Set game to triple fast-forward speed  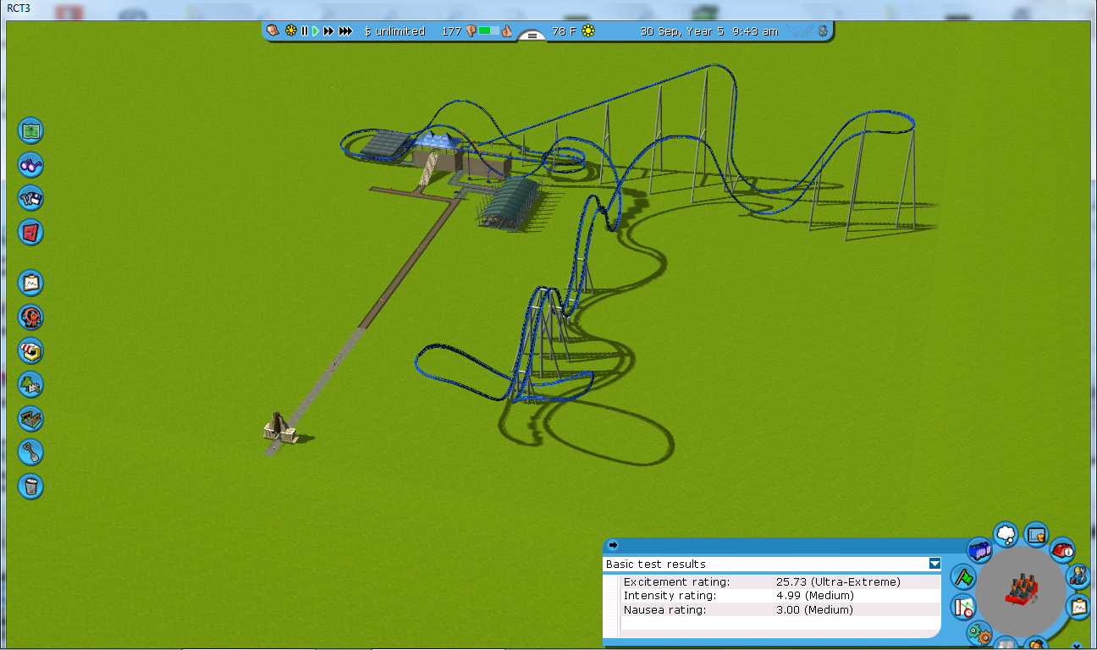click(x=345, y=30)
